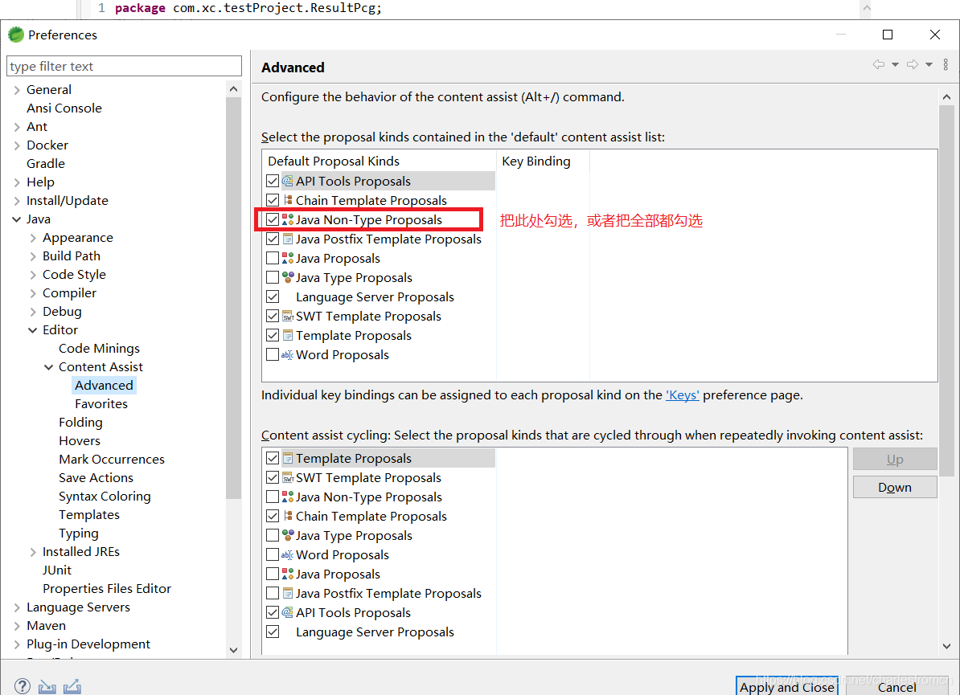Collapse the Java tree node
This screenshot has width=960, height=695.
pyautogui.click(x=17, y=219)
